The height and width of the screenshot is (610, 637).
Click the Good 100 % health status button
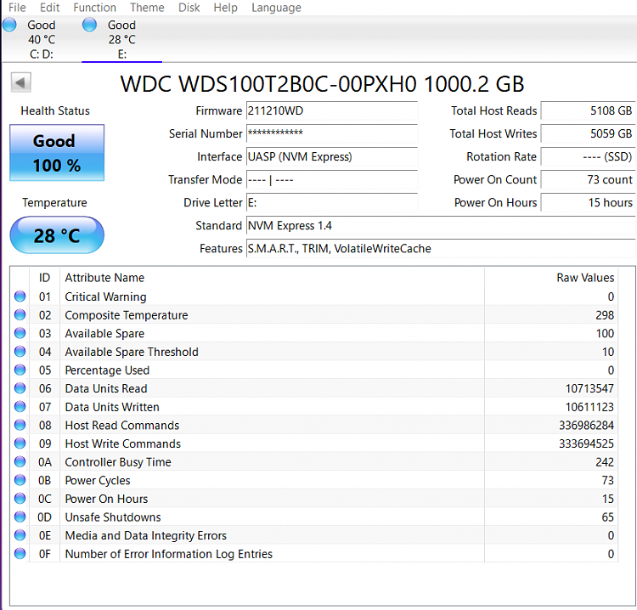pyautogui.click(x=57, y=153)
